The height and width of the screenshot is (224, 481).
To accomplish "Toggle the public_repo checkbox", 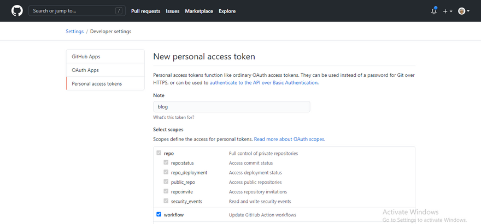I will tap(166, 182).
